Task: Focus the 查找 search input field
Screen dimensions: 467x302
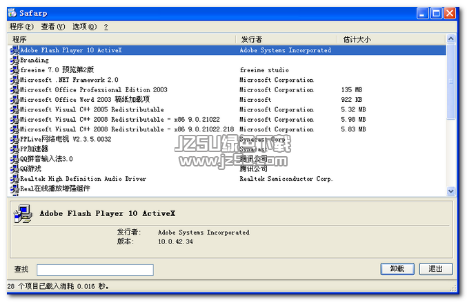Action: 95,270
